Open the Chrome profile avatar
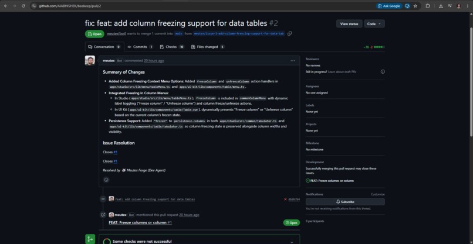The image size is (473, 244). point(459,6)
